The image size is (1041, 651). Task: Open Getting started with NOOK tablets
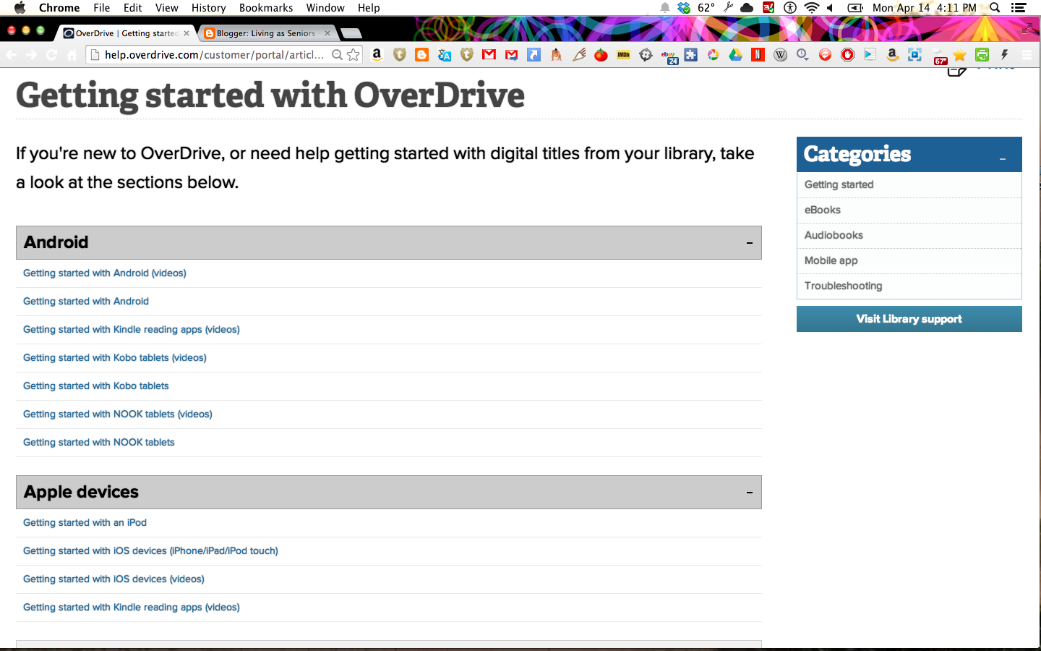click(99, 443)
